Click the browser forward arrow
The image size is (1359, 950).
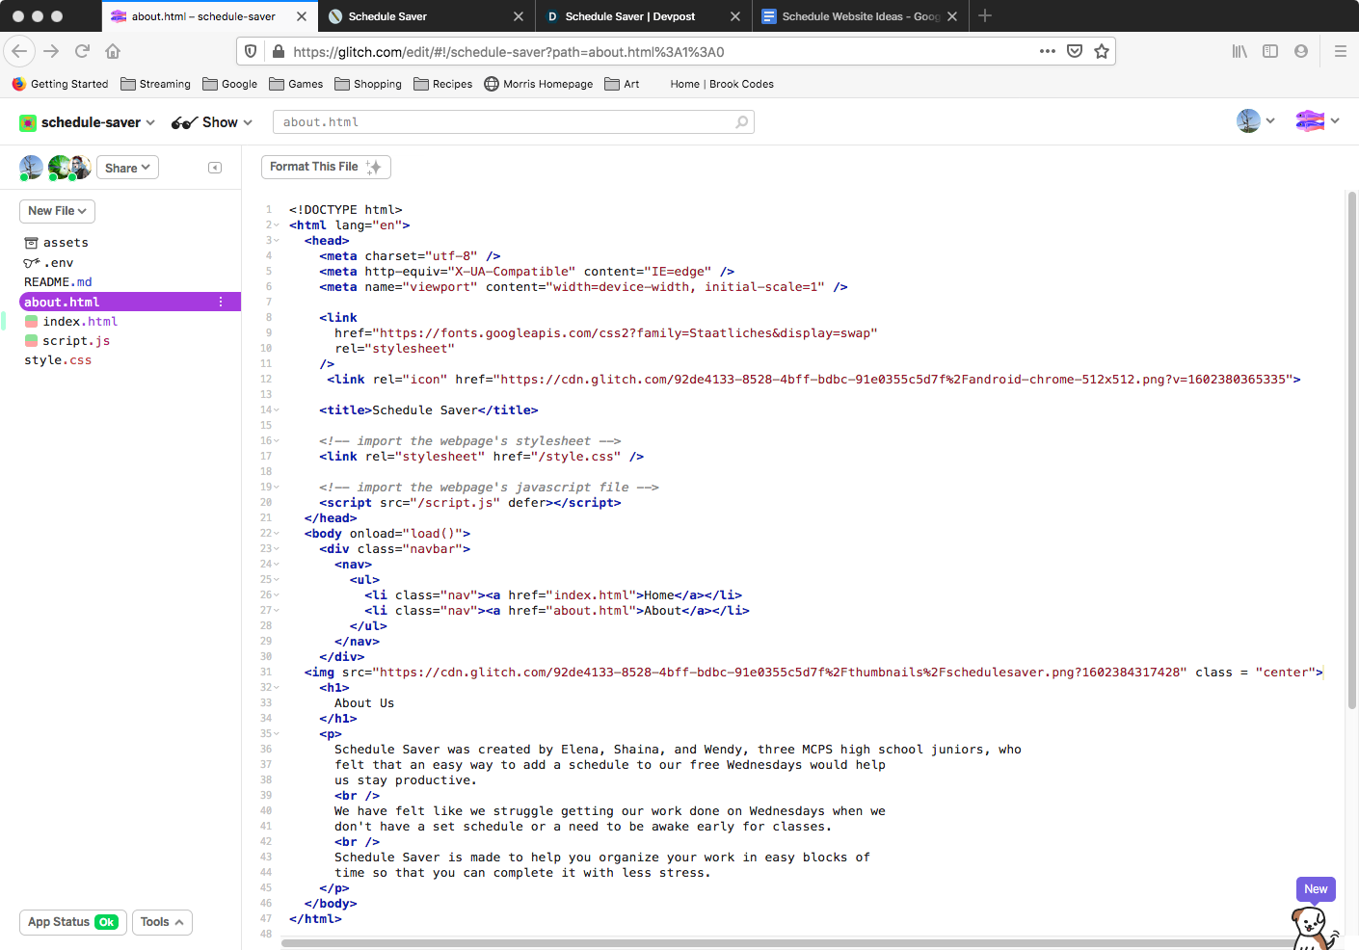51,51
